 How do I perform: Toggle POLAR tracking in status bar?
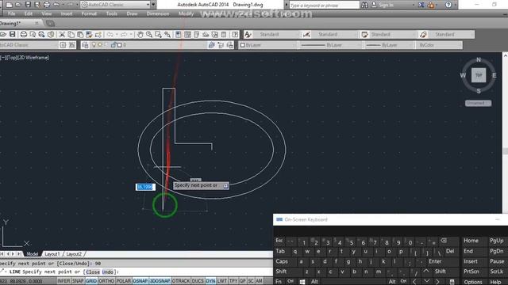coord(124,281)
